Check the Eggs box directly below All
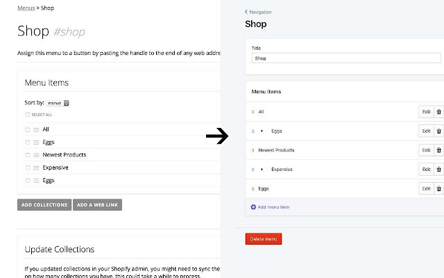 28,142
